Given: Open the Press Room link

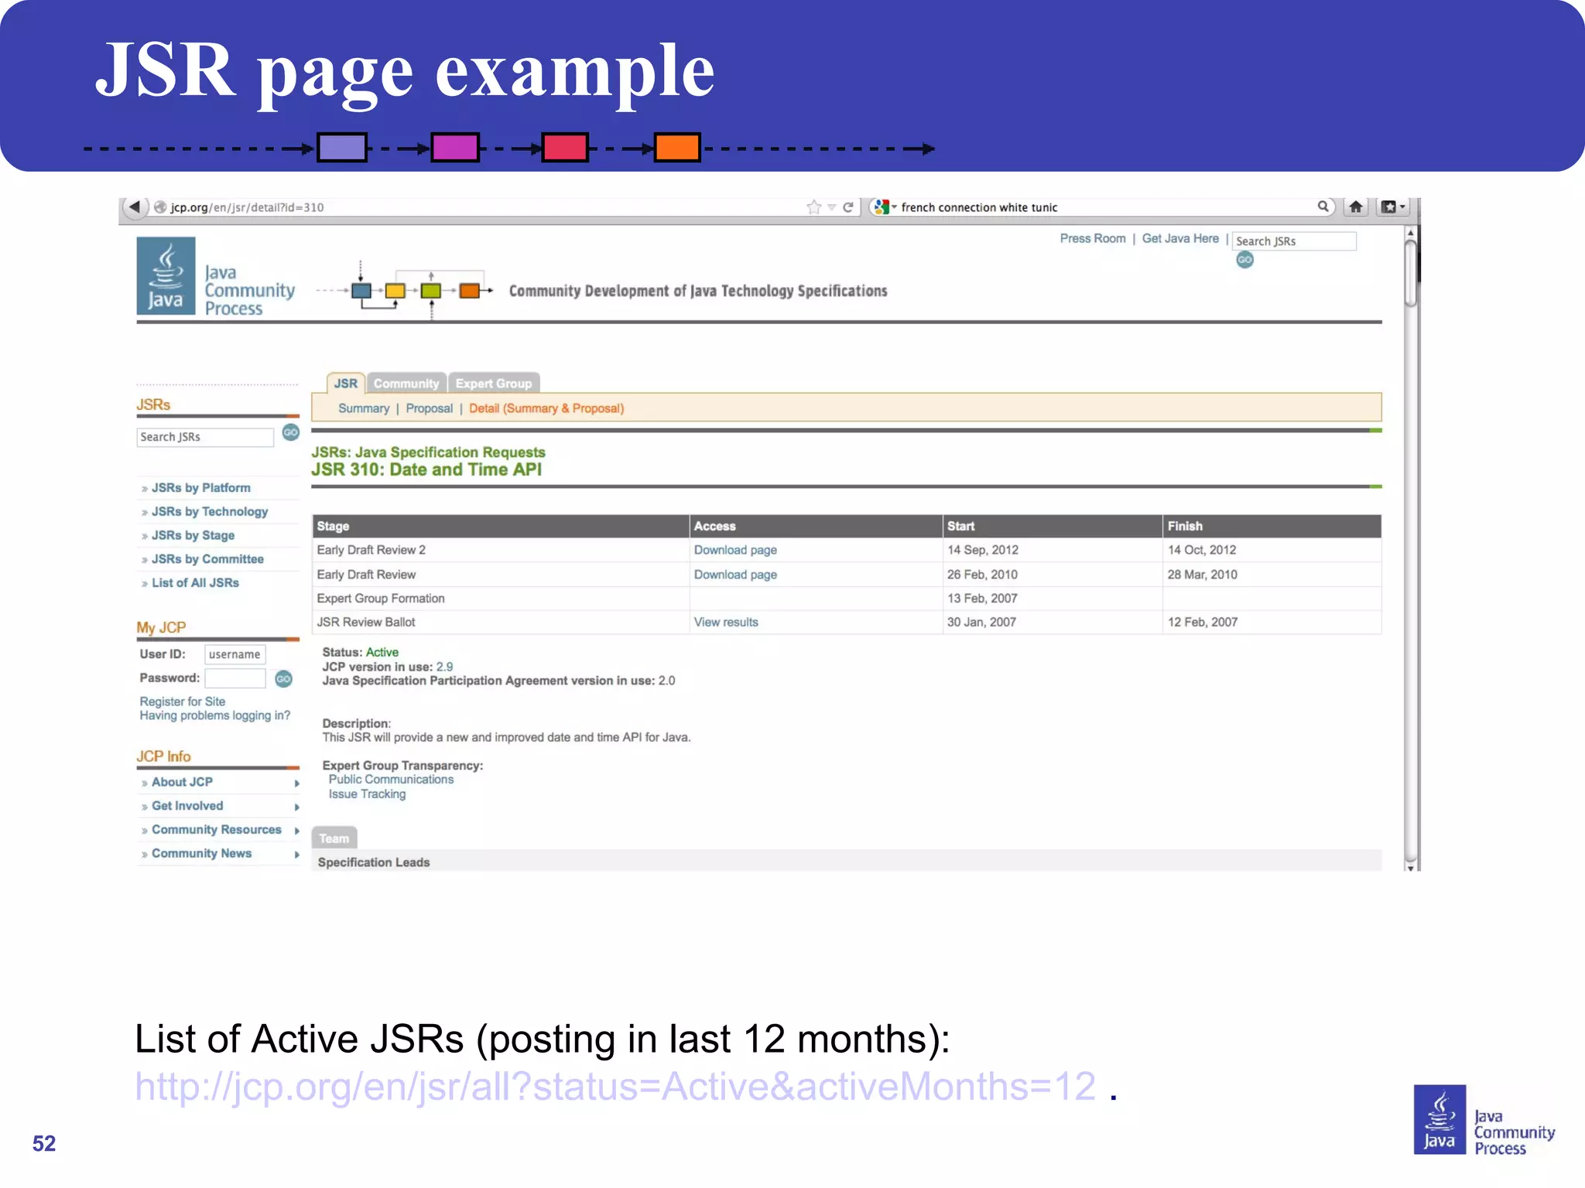Looking at the screenshot, I should pos(1092,238).
